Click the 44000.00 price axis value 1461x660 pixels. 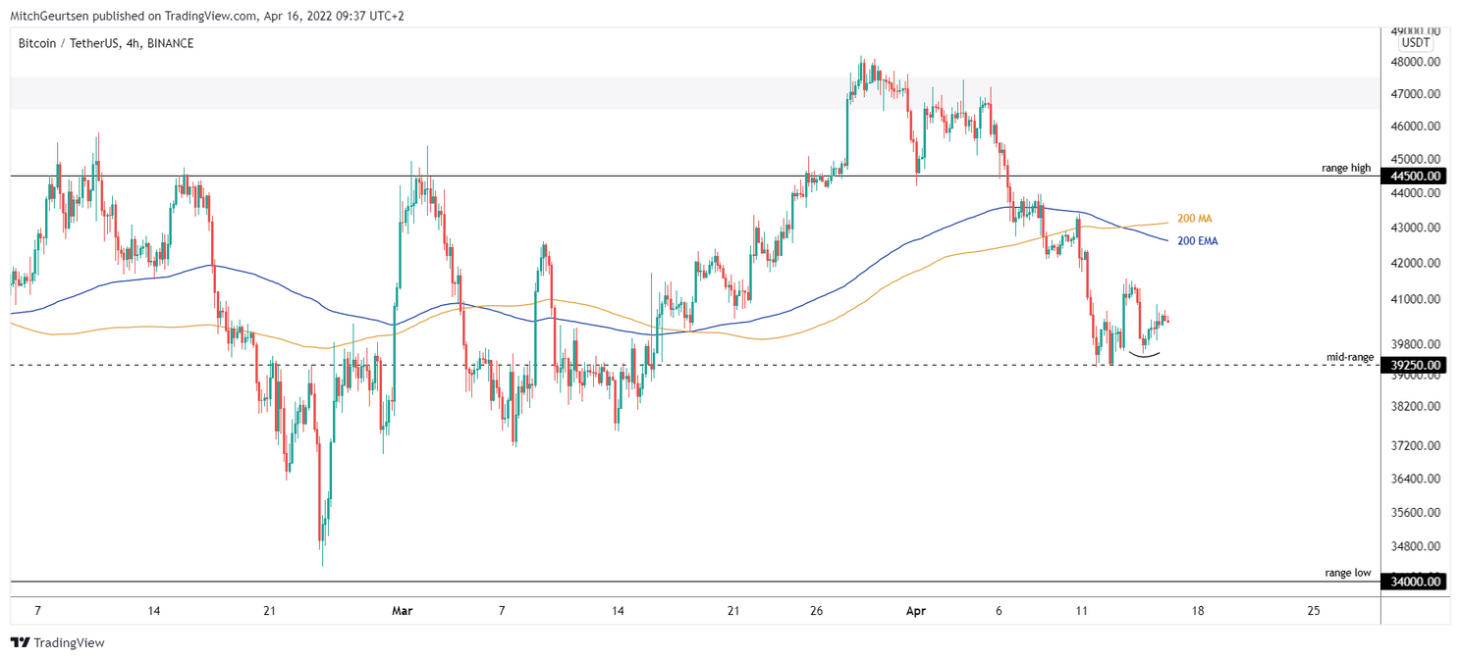(1415, 194)
